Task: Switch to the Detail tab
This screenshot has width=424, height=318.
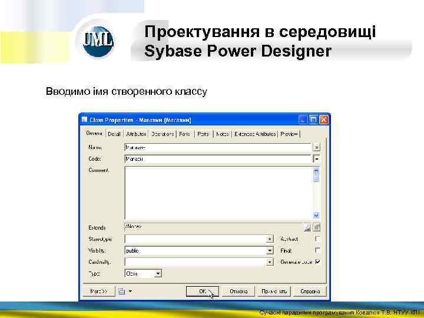Action: tap(114, 134)
